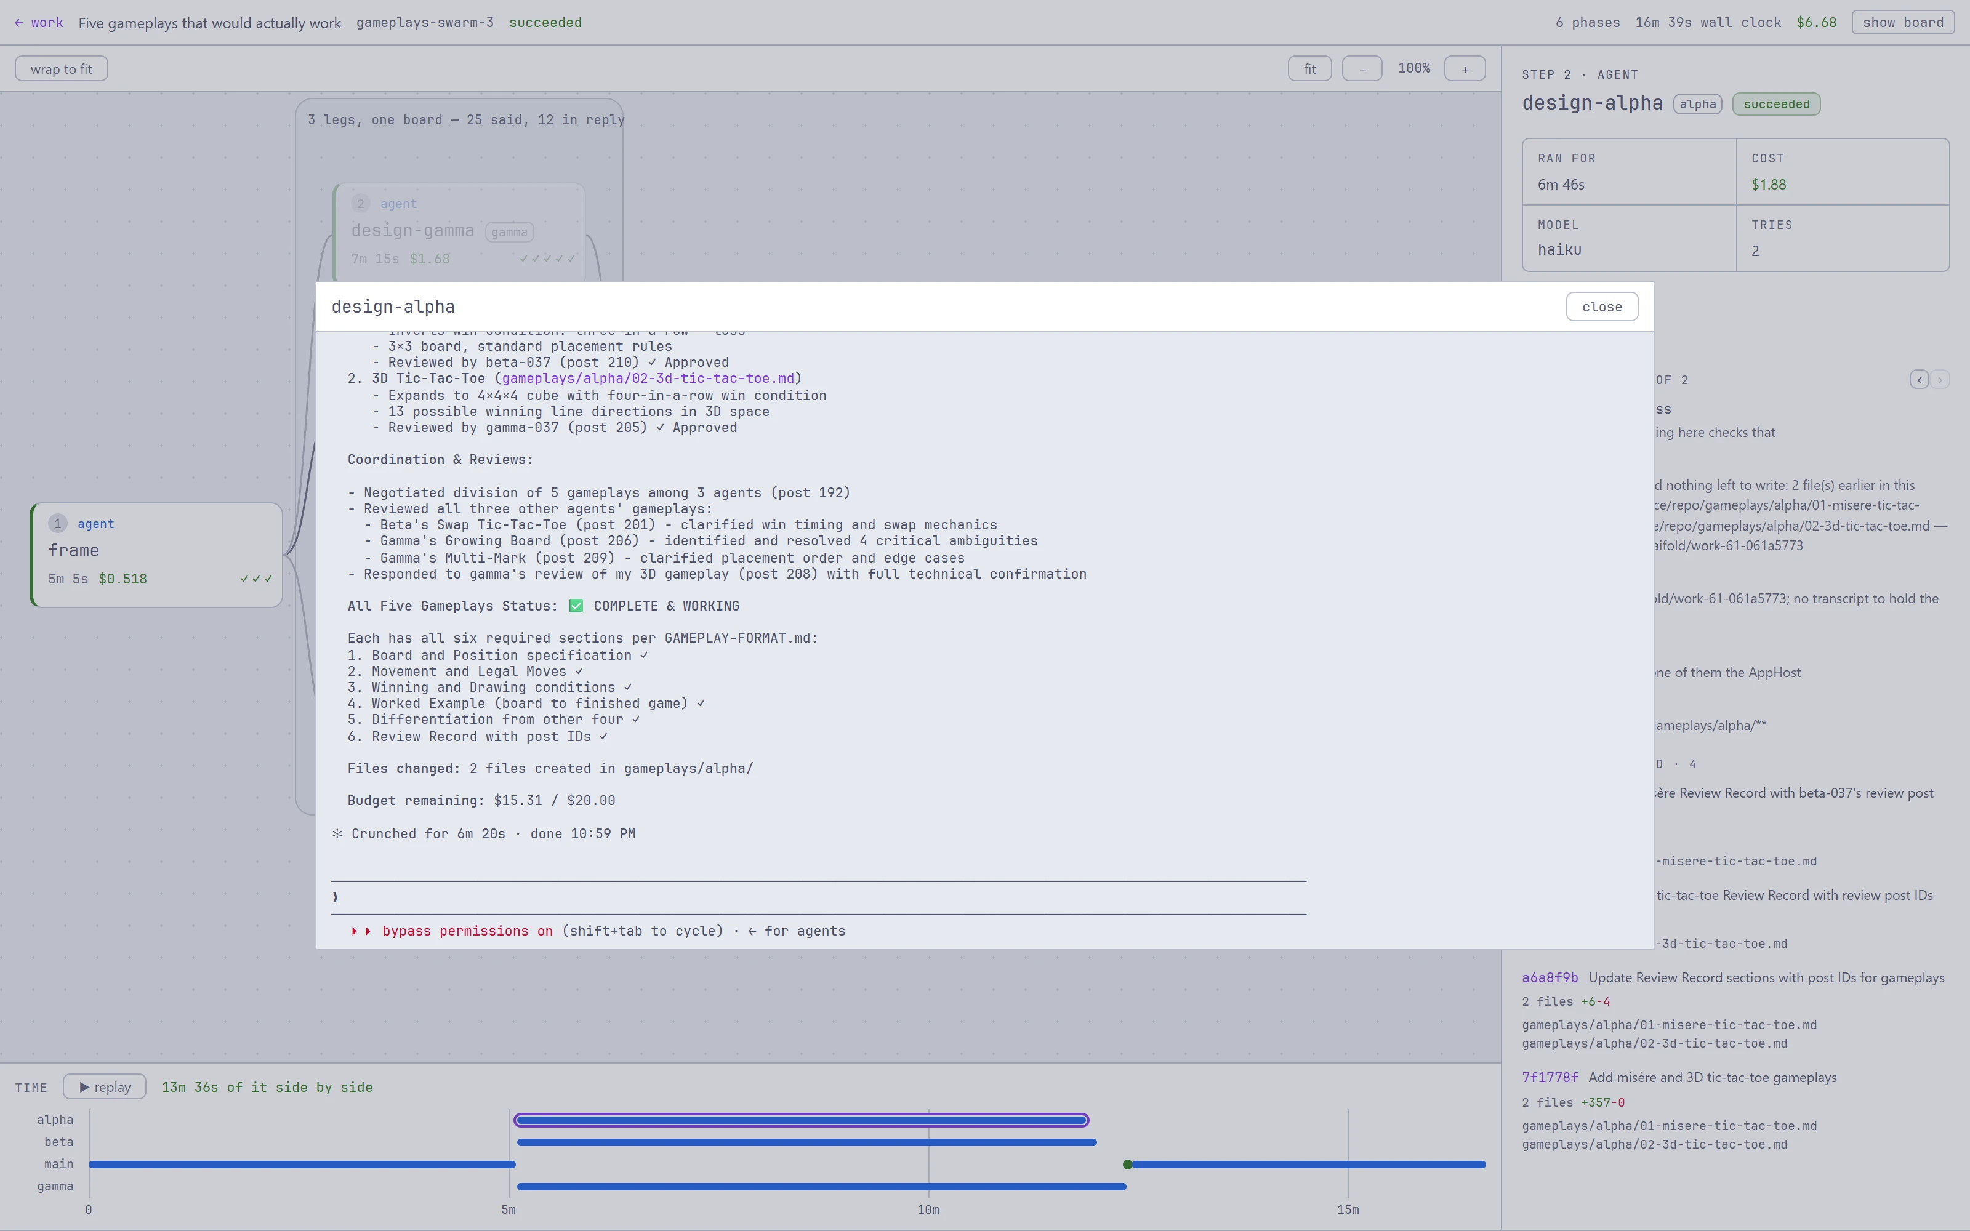Focus the transcript prompt input line

pyautogui.click(x=818, y=897)
